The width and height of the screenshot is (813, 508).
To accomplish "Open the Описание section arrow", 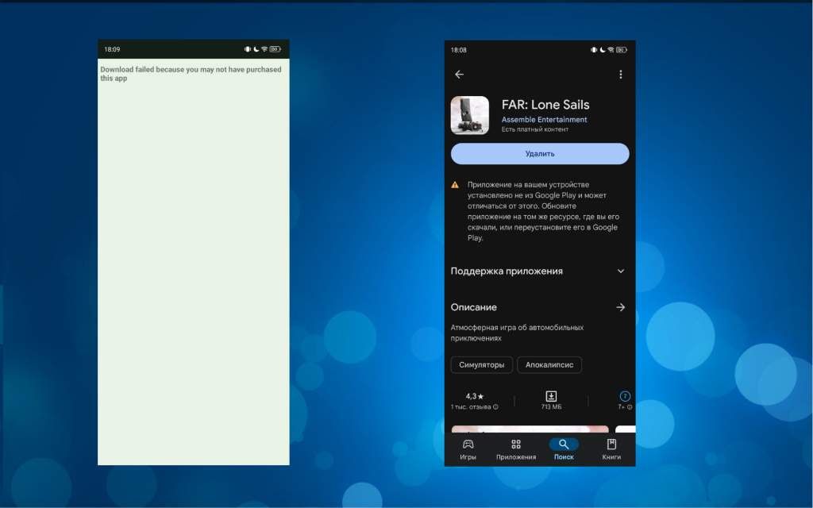I will click(x=620, y=307).
